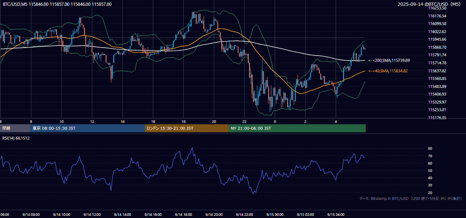Screen dimensions: 466x218
Task: Select the 2025-09-14 BTC/USD (M5) title
Action: [x=430, y=4]
